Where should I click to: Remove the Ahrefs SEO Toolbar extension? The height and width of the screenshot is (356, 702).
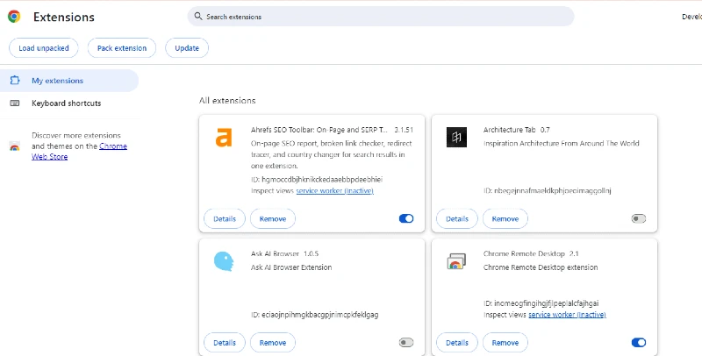(273, 218)
